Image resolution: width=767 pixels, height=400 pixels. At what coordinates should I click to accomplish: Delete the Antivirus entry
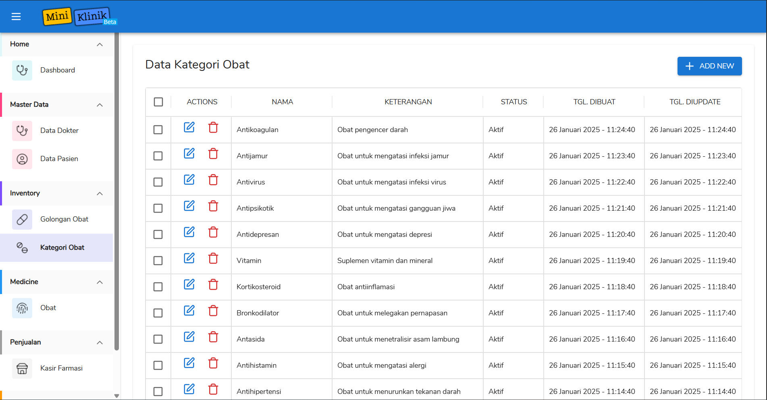pyautogui.click(x=213, y=180)
